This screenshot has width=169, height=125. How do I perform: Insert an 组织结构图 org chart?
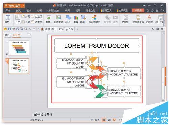(94, 19)
